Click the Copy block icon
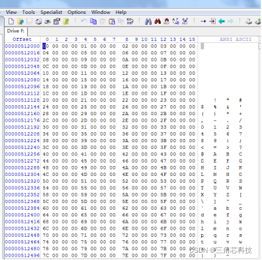The height and width of the screenshot is (260, 262). [93, 21]
